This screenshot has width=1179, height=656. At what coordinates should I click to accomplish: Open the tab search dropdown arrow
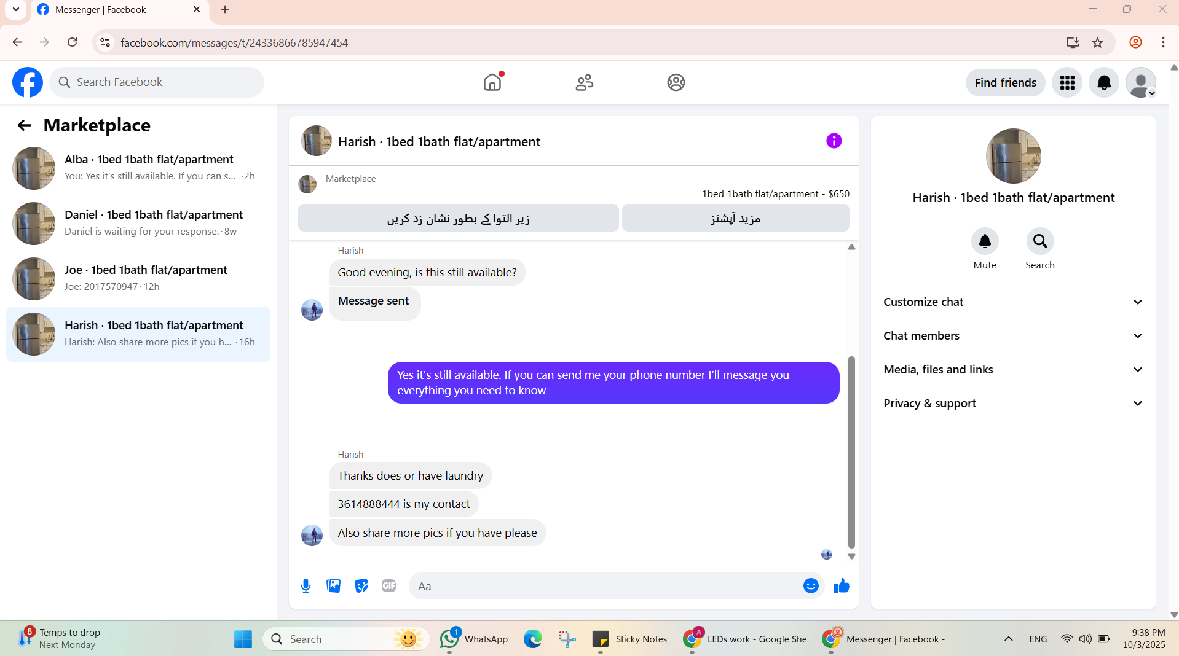[16, 9]
